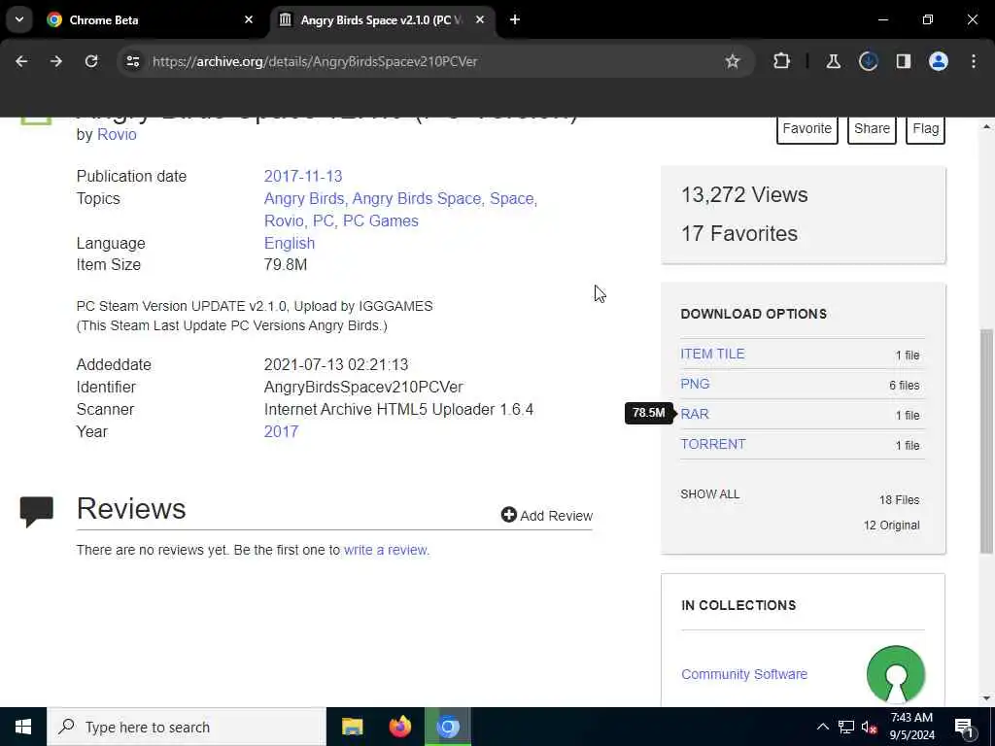This screenshot has width=995, height=746.
Task: Follow the 'write a review' link
Action: pyautogui.click(x=385, y=550)
